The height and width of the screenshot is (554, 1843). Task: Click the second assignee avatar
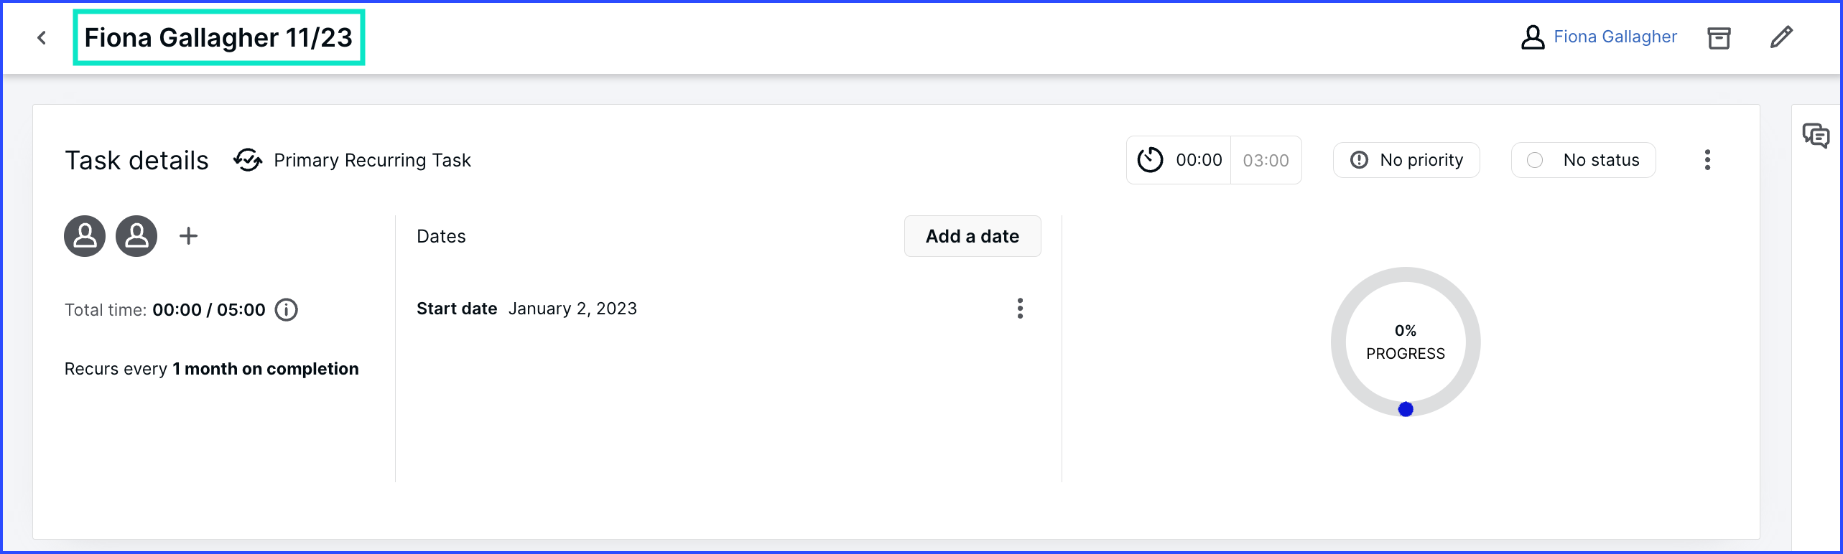[x=136, y=236]
